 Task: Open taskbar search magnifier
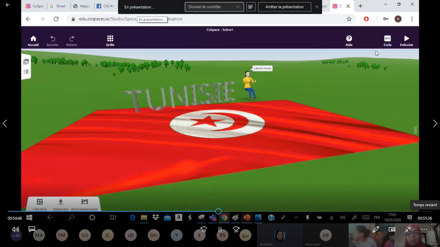point(71,217)
